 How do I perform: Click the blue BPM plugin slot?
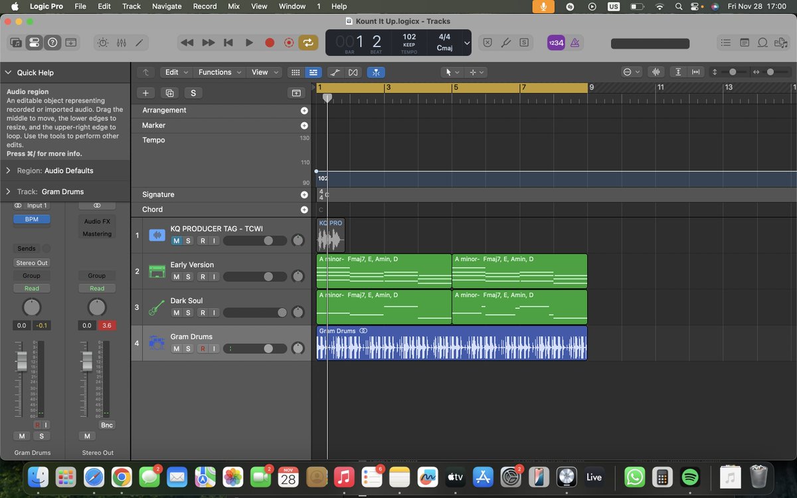click(31, 219)
